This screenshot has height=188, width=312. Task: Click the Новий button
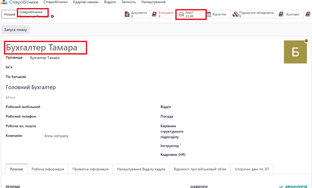coord(10,14)
